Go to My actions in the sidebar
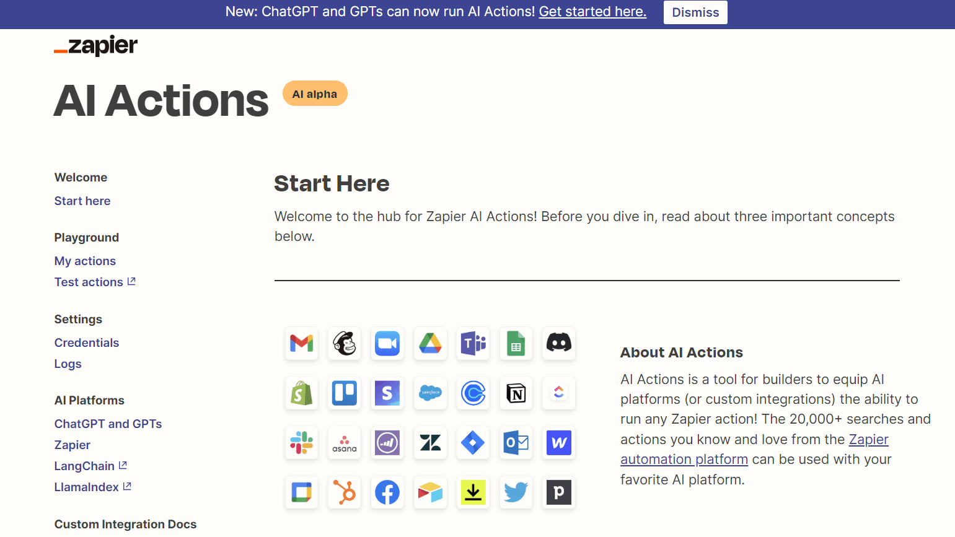 (x=85, y=261)
